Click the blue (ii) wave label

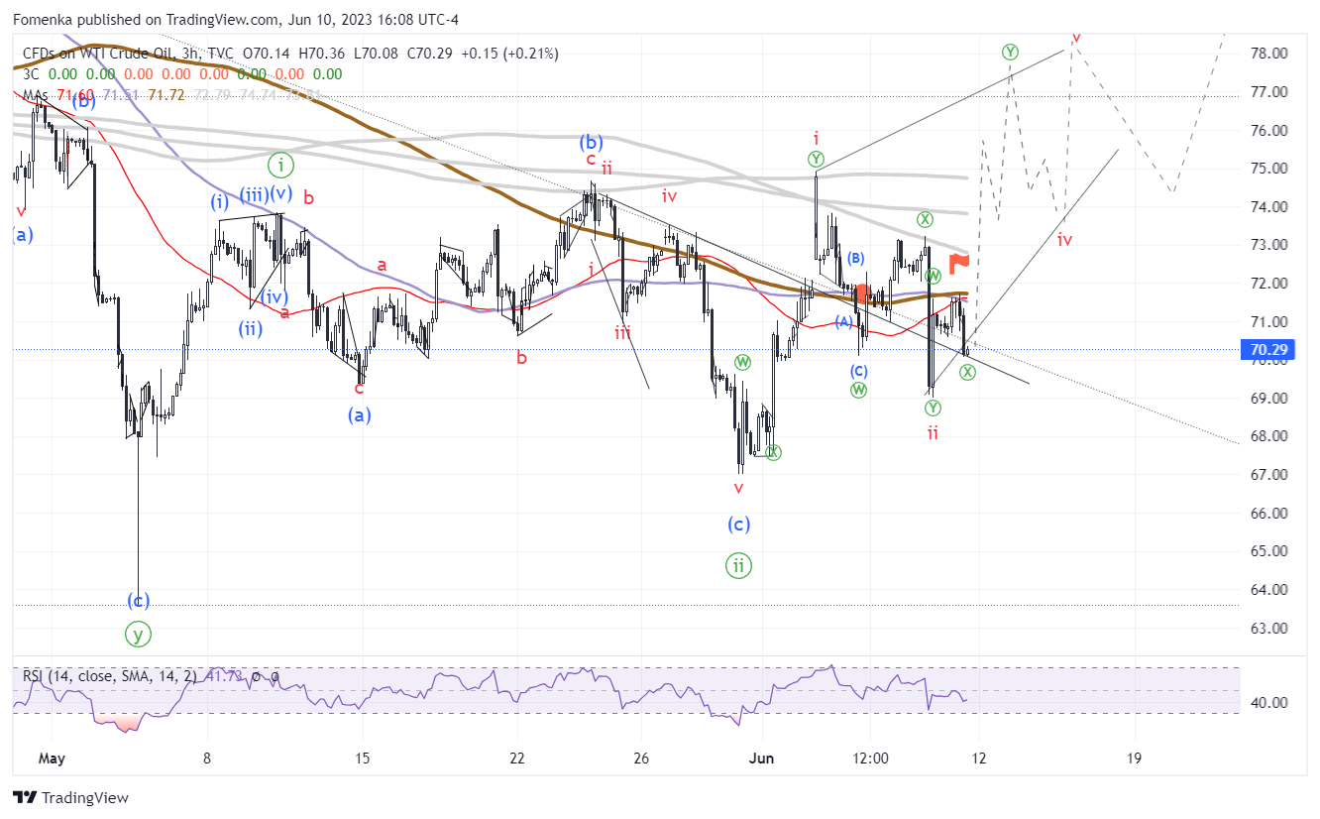tap(250, 328)
